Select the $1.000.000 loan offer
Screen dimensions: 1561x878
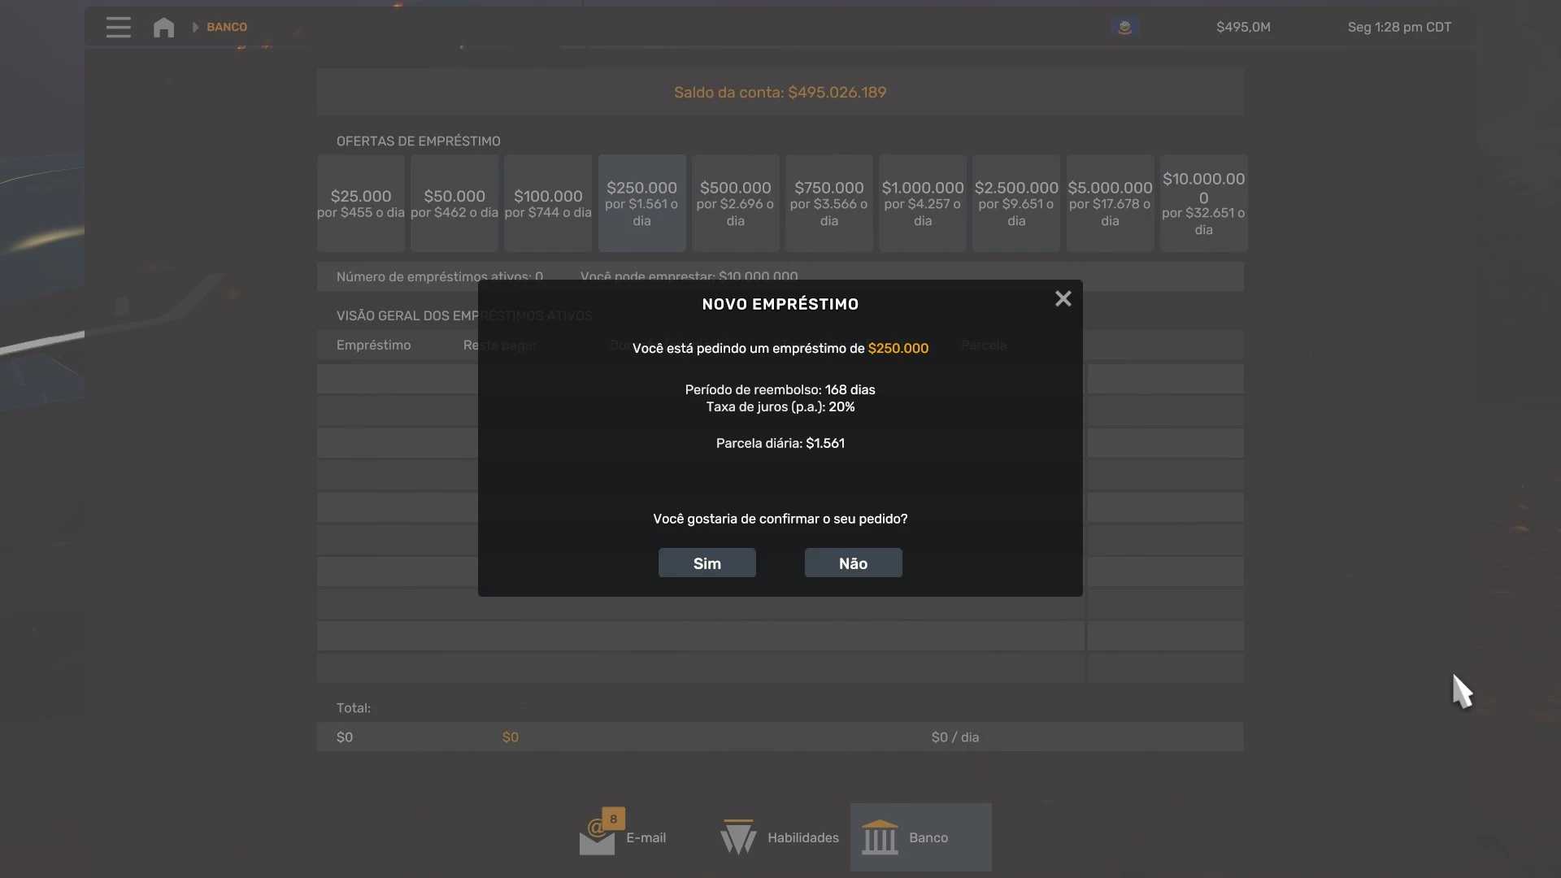923,203
